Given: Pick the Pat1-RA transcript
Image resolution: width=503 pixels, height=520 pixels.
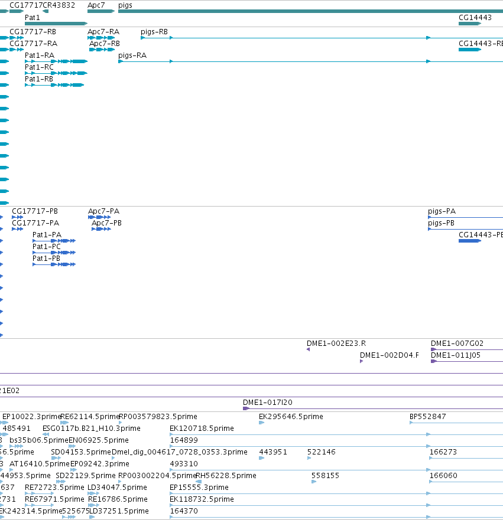Looking at the screenshot, I should pos(56,61).
